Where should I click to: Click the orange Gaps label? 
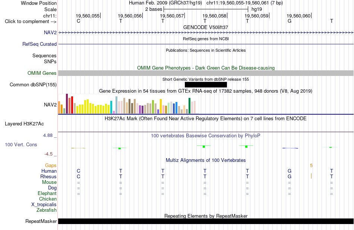[x=51, y=166]
